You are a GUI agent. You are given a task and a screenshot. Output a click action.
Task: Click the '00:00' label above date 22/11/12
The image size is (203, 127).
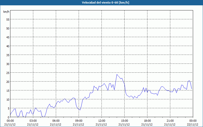[x=193, y=121]
